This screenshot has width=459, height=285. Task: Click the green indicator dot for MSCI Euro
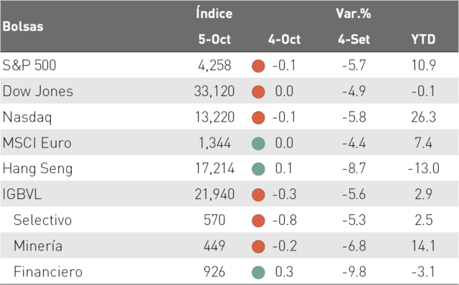pos(258,143)
